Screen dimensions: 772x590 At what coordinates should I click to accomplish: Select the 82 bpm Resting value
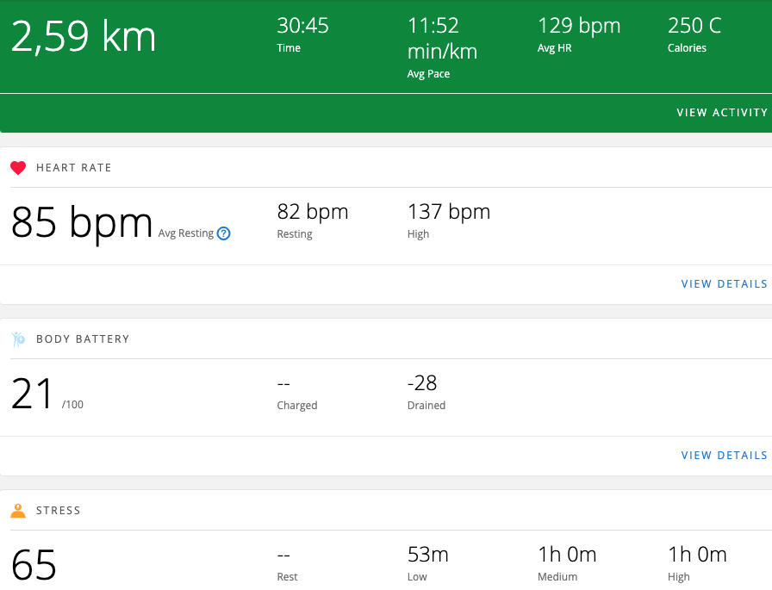pos(312,212)
